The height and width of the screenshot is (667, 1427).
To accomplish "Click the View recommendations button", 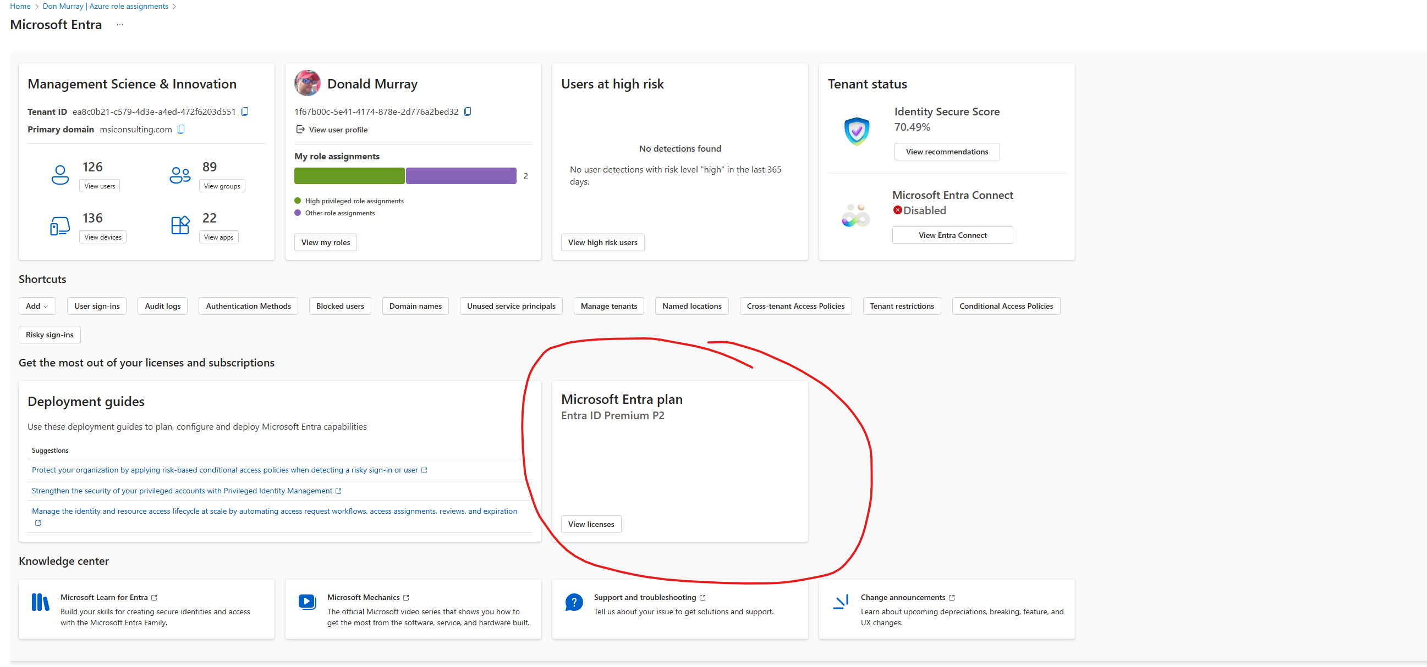I will pyautogui.click(x=947, y=152).
